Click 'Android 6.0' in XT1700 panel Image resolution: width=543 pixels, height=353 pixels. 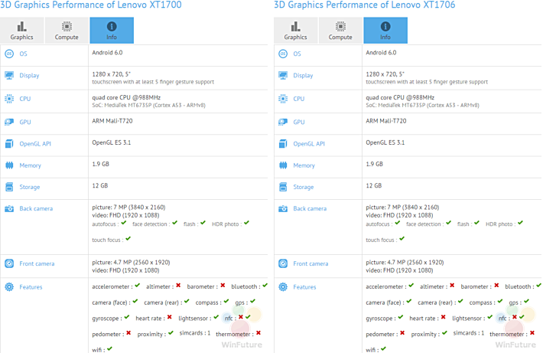tap(107, 52)
